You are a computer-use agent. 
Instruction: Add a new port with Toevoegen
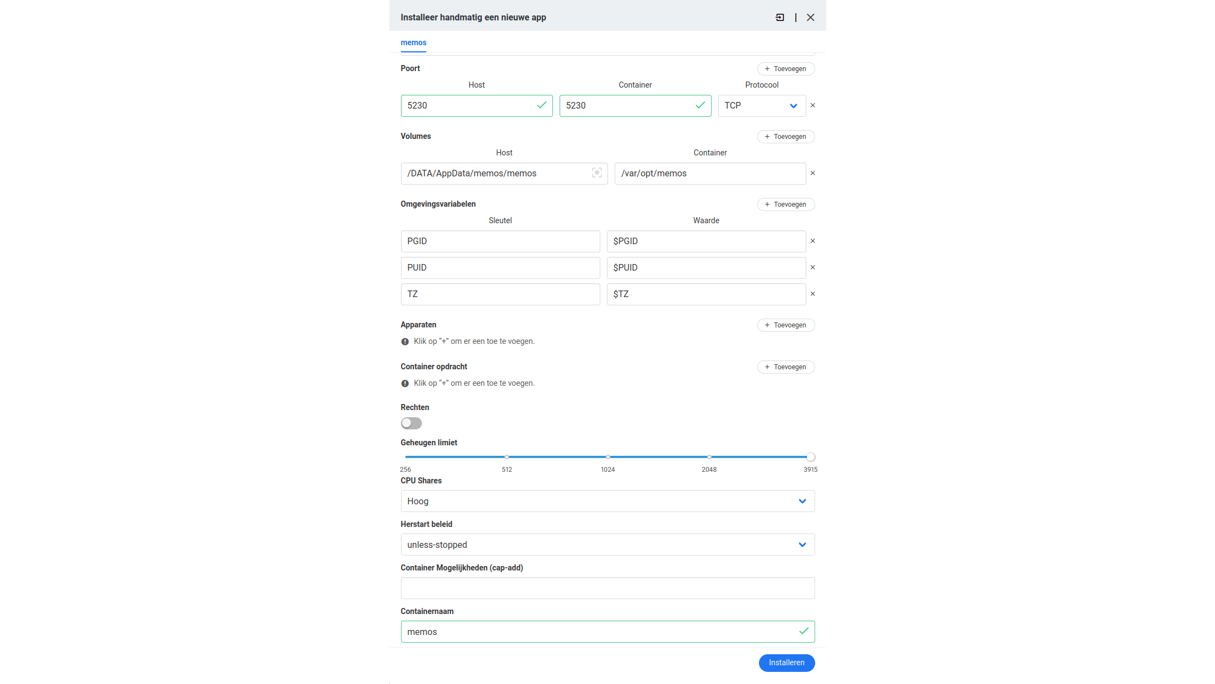click(785, 69)
